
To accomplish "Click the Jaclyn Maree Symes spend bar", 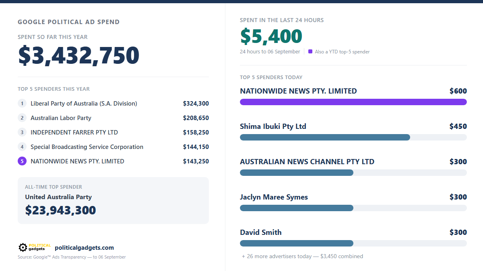I will [297, 208].
